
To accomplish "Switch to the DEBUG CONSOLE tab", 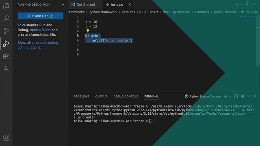I will (126, 97).
